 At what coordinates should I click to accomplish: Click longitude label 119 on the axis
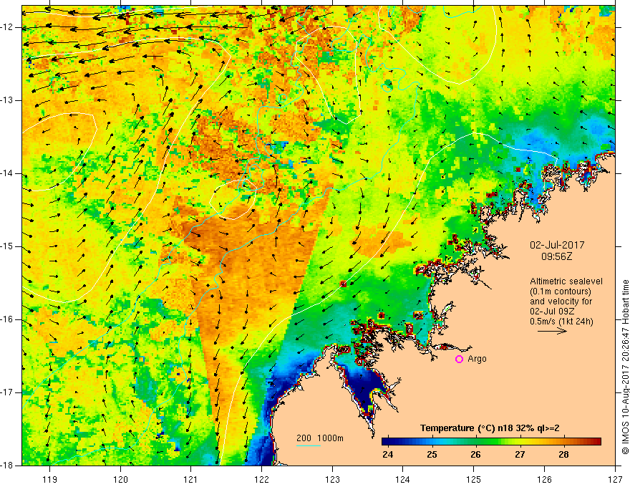tap(50, 479)
